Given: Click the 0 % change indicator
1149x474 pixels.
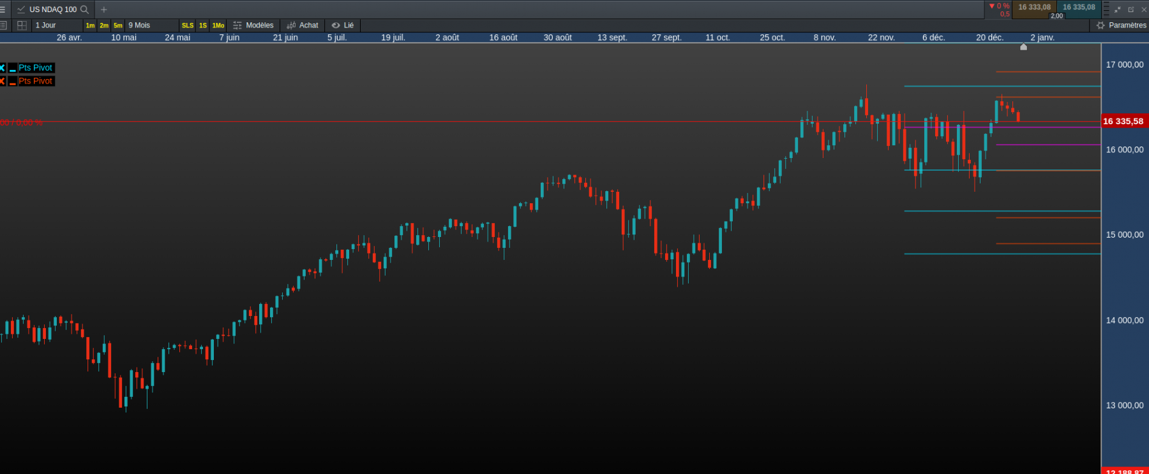Looking at the screenshot, I should tap(1000, 6).
